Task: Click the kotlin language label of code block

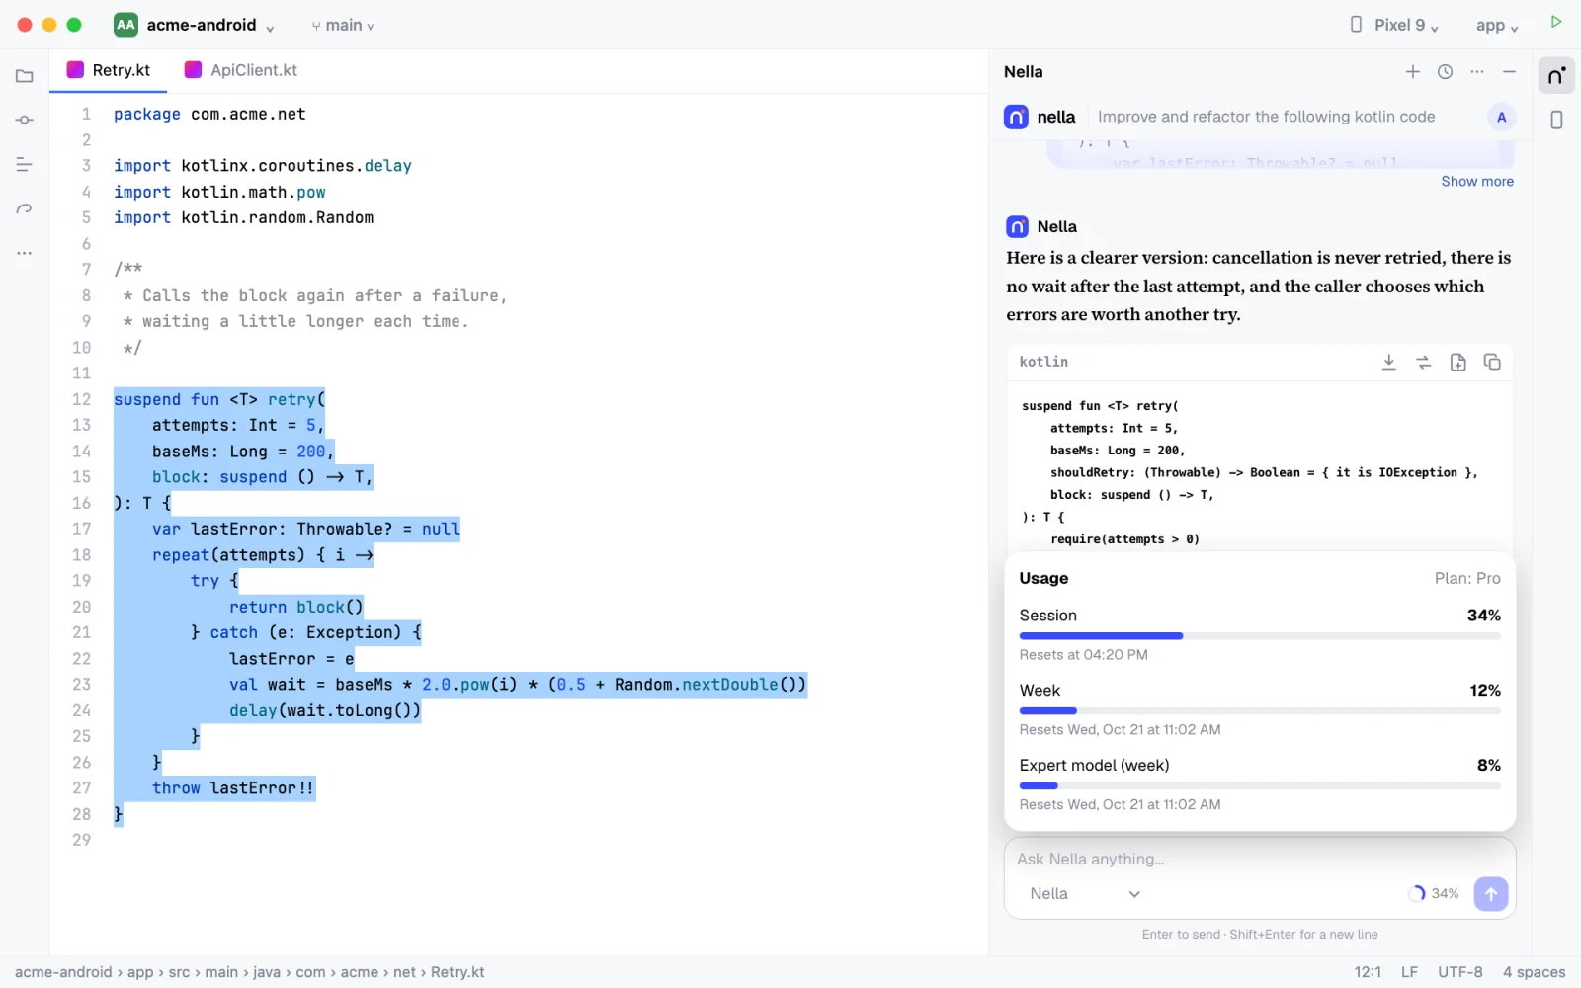Action: click(x=1043, y=362)
